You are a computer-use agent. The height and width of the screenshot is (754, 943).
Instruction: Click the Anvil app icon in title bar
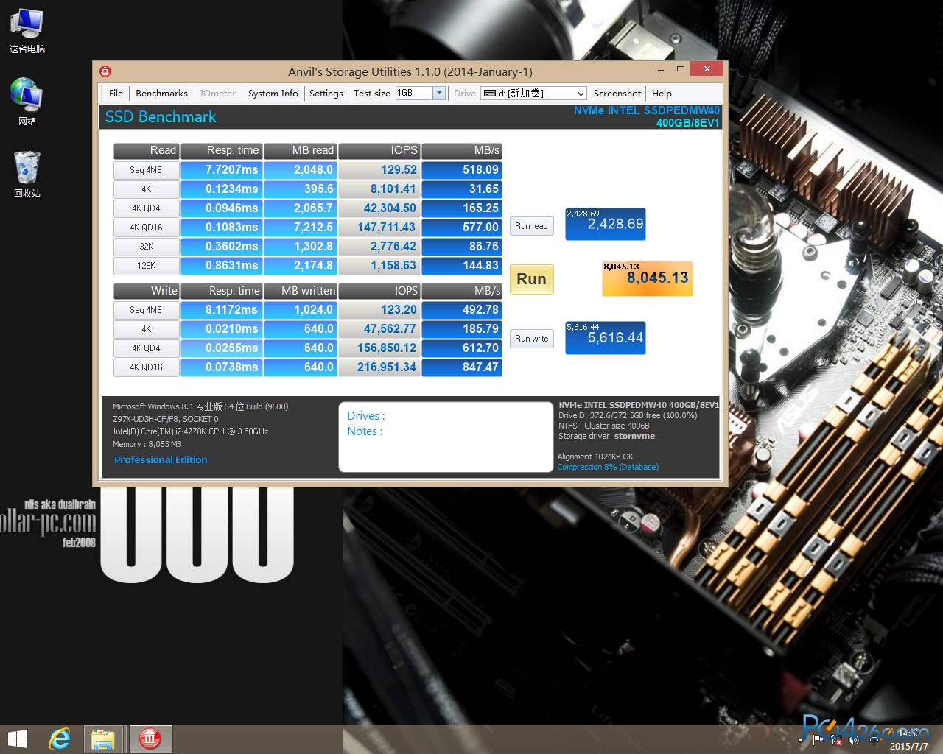105,71
